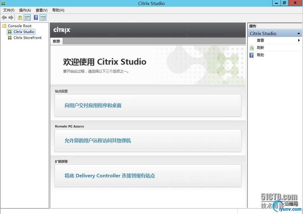303x214 pixels.
Task: Open the 操作(A) menu
Action: [25, 10]
